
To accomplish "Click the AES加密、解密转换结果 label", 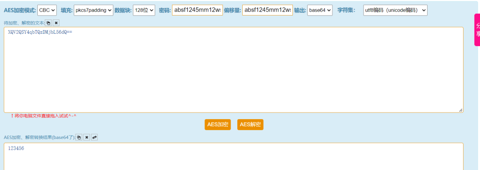I will pyautogui.click(x=39, y=137).
